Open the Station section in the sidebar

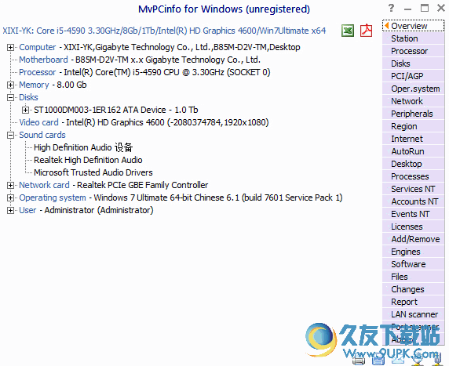pos(413,38)
